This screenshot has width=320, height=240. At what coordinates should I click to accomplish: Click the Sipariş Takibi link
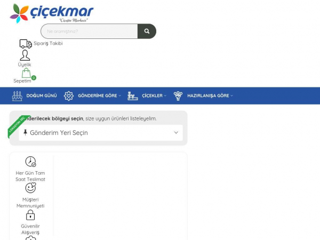click(48, 44)
